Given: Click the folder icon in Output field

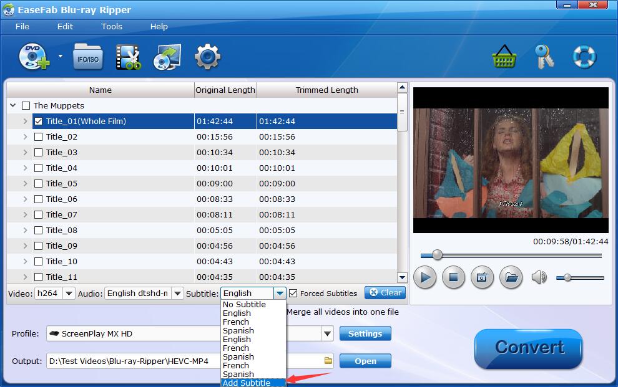Looking at the screenshot, I should click(x=328, y=361).
